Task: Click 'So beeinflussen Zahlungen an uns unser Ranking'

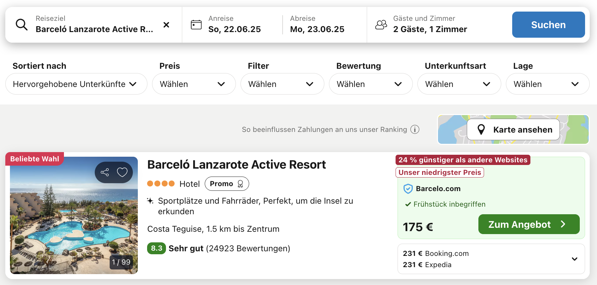Action: coord(324,129)
